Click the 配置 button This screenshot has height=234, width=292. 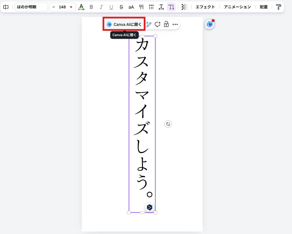(264, 7)
